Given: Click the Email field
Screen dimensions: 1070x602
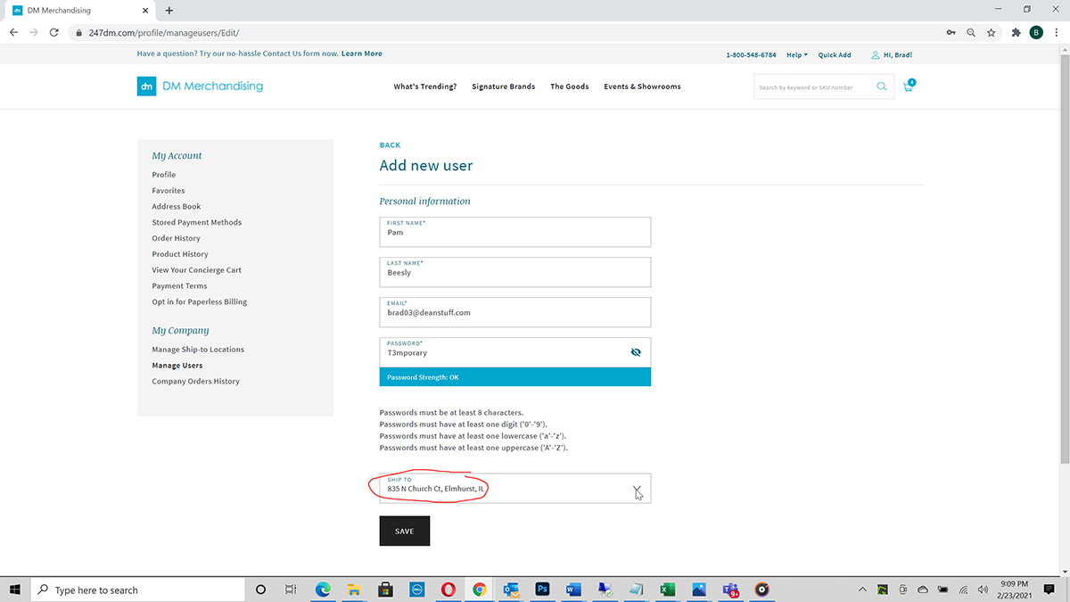Looking at the screenshot, I should tap(515, 312).
